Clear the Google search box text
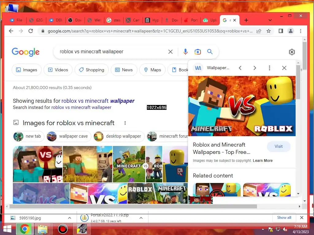Viewport: 314px width, 235px height. click(x=170, y=52)
